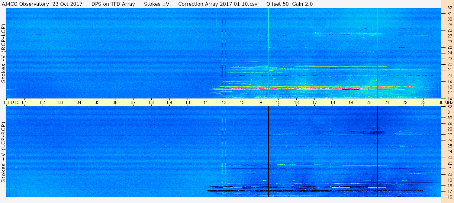
Task: Select the "Offset 50" header value
Action: [278, 4]
